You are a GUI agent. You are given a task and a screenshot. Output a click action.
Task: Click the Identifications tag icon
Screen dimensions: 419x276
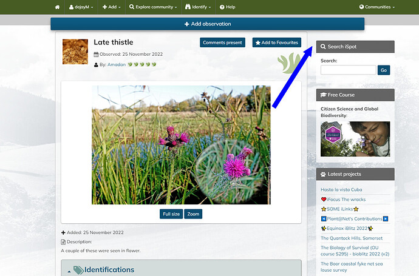(78, 270)
